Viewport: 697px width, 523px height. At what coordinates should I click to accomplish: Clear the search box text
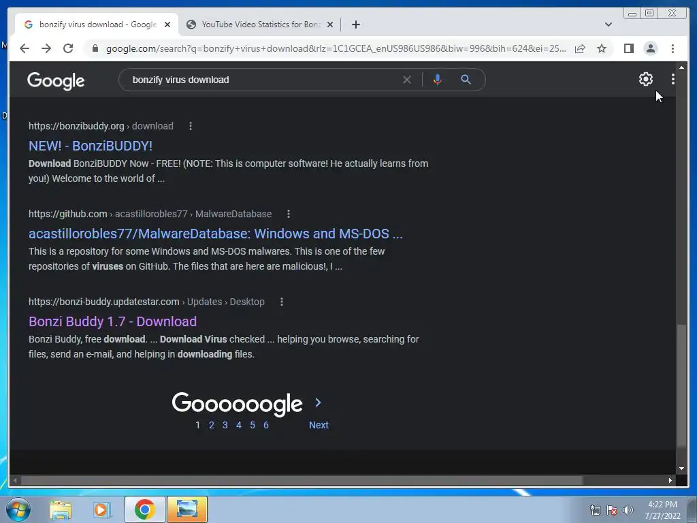(407, 80)
